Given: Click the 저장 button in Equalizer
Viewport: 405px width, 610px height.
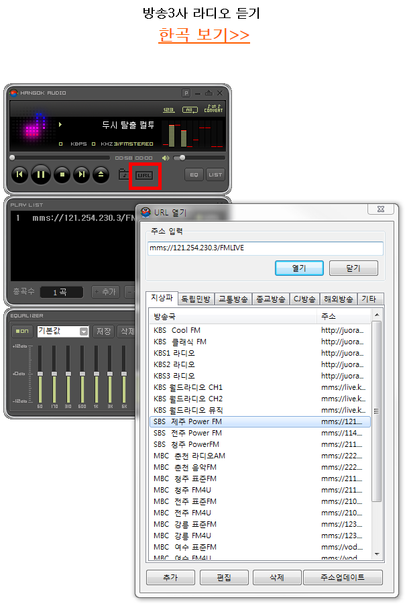Looking at the screenshot, I should pyautogui.click(x=104, y=332).
